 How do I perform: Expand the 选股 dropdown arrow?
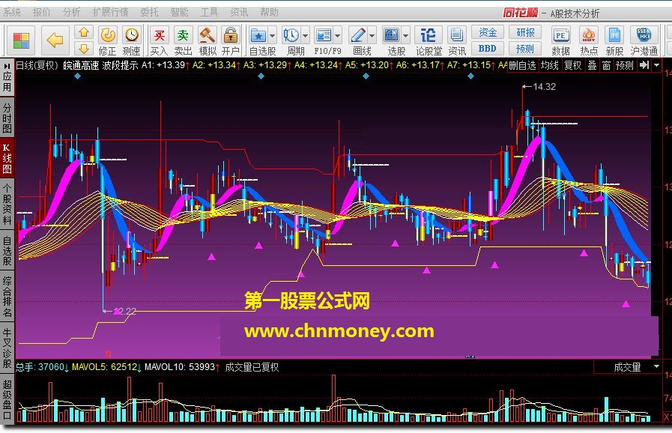(405, 35)
